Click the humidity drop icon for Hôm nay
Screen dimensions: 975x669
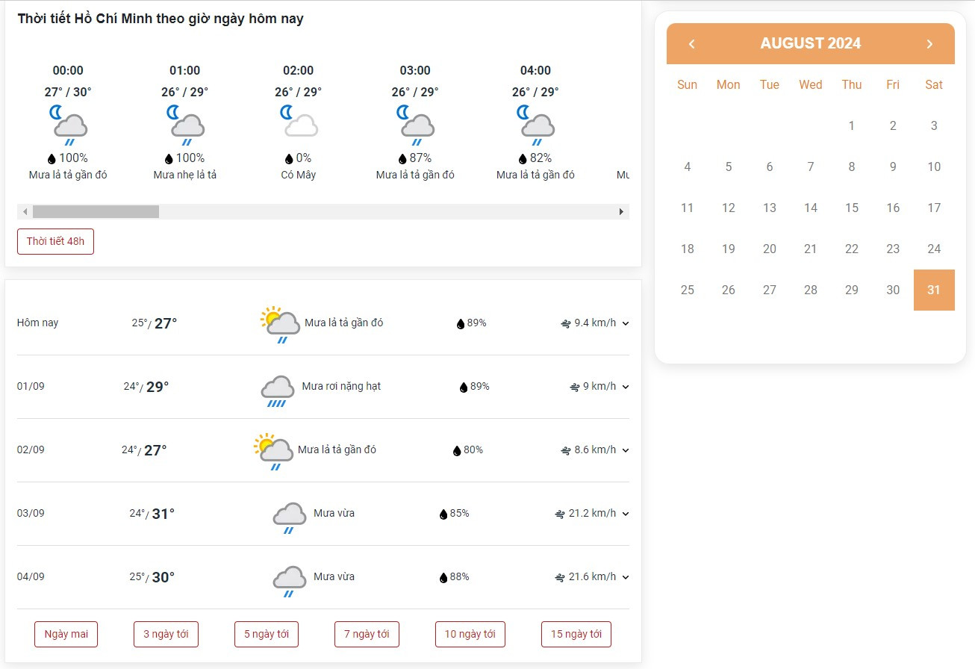coord(461,324)
